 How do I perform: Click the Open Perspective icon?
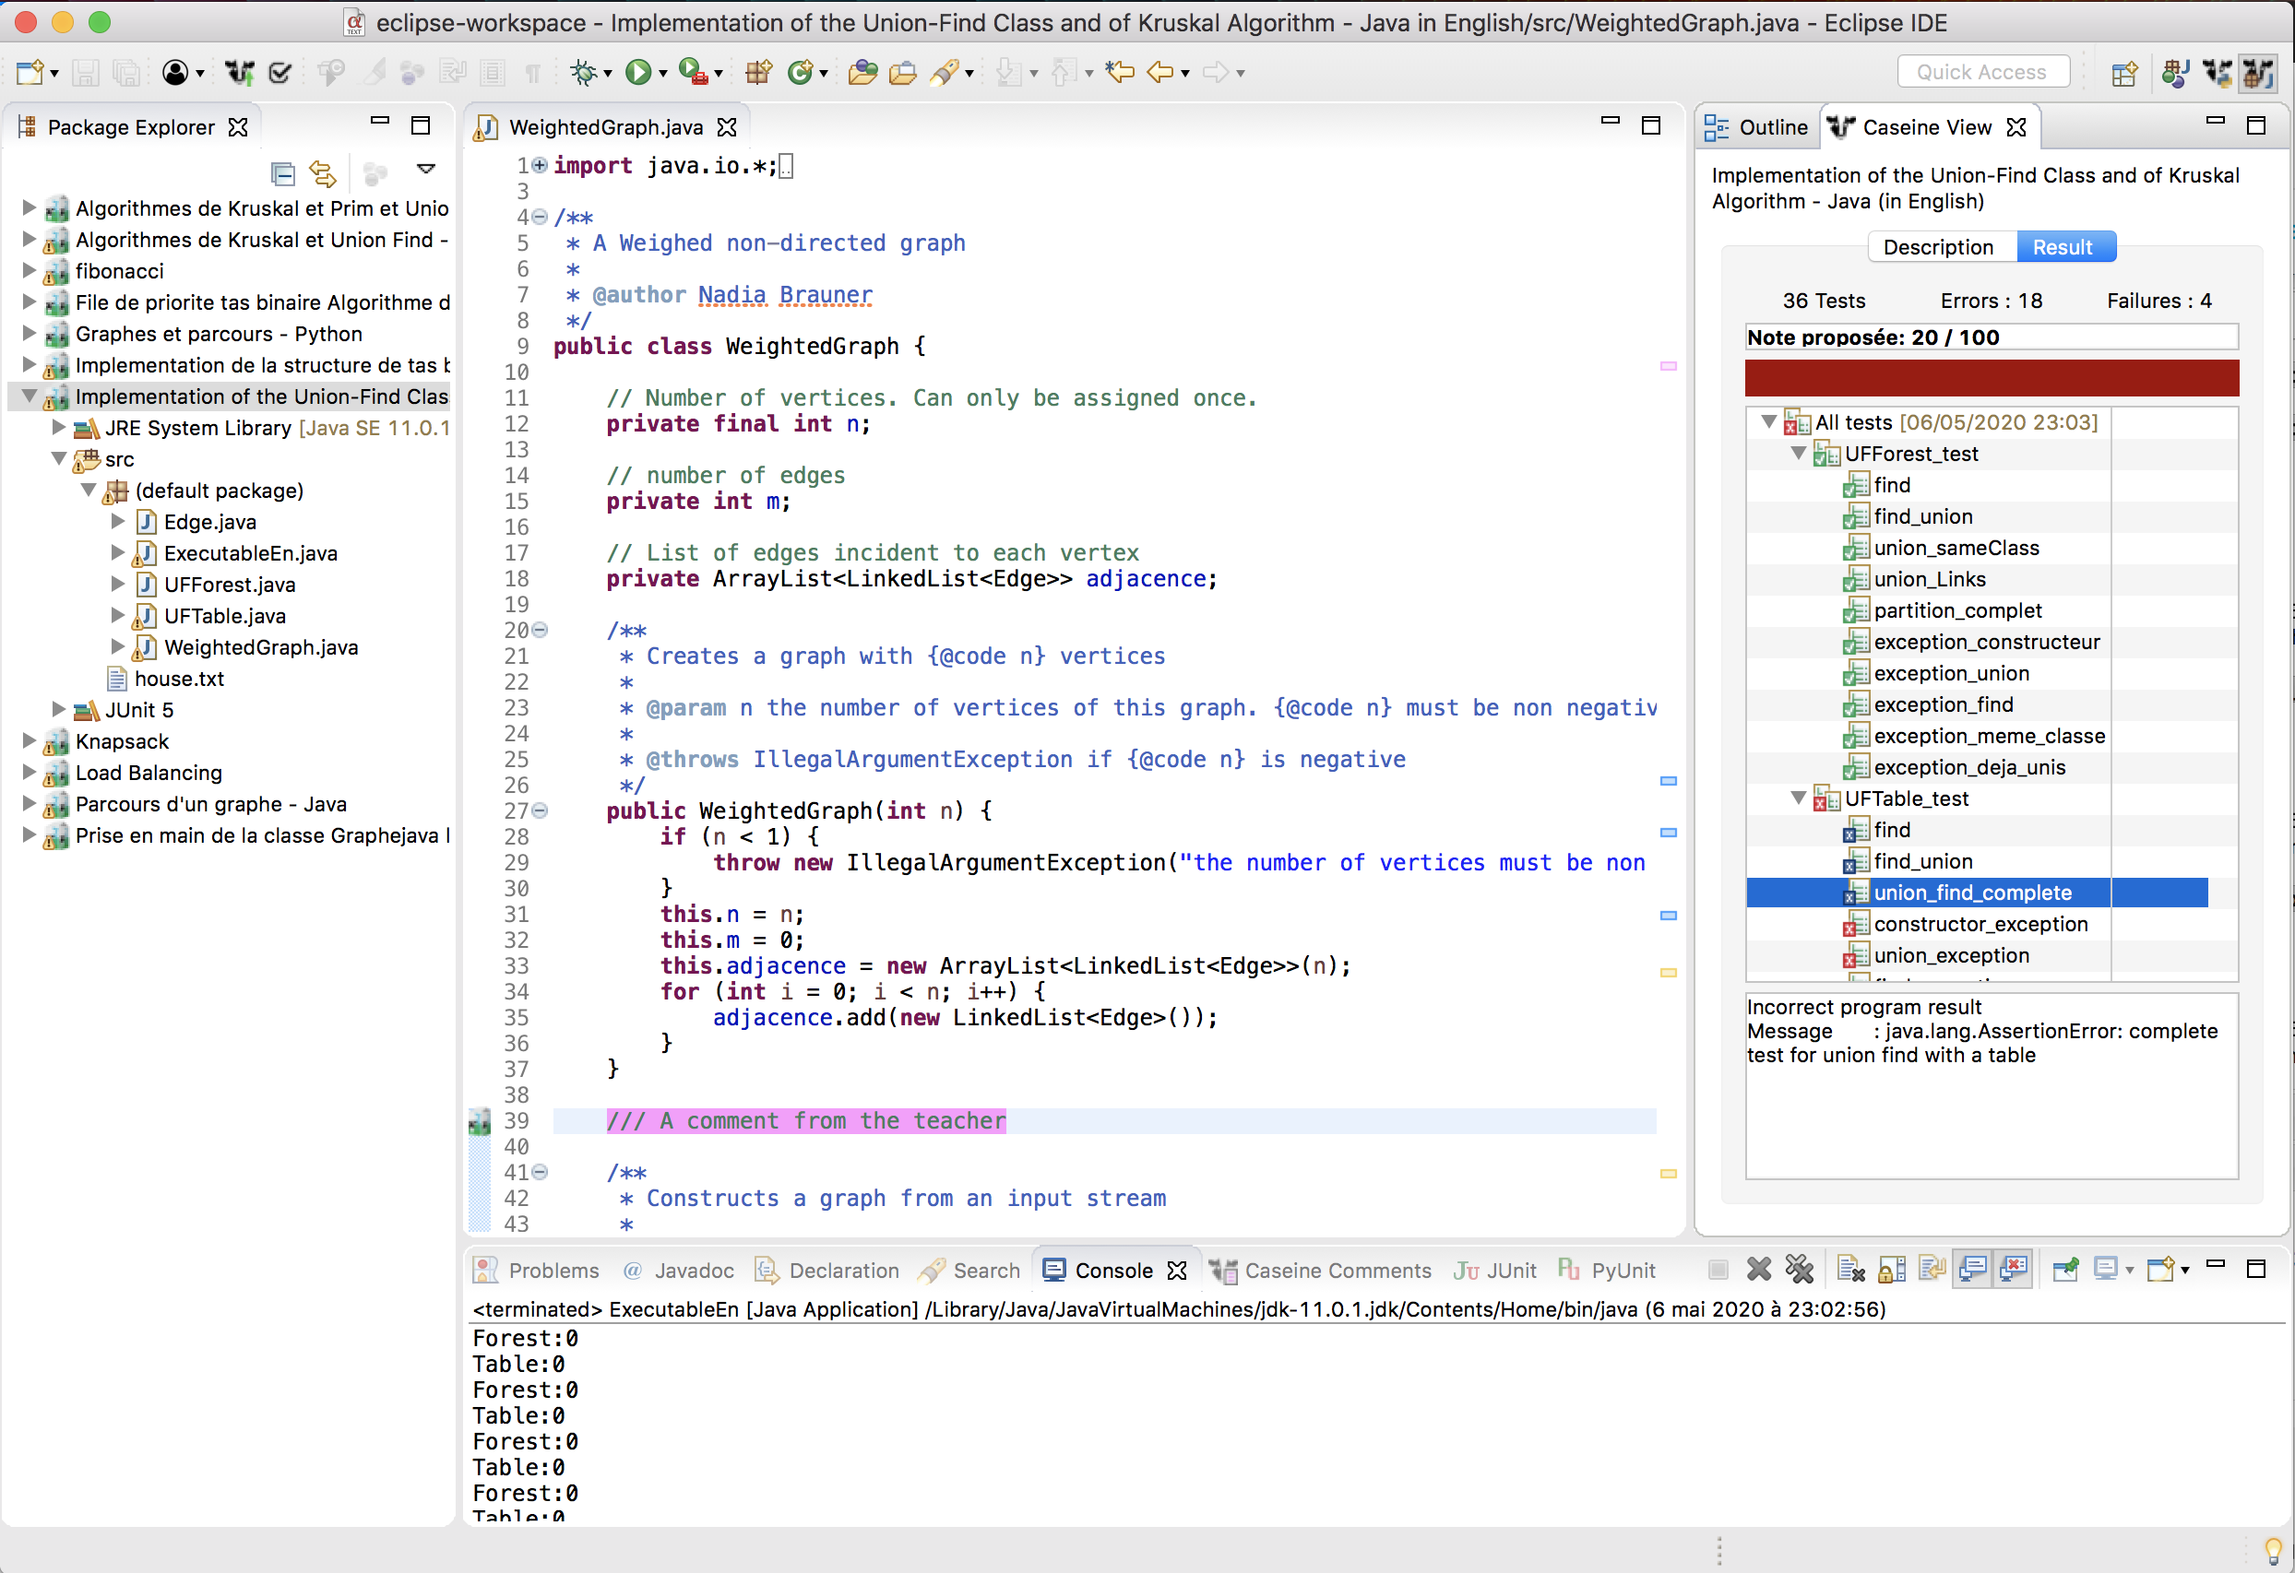2123,73
